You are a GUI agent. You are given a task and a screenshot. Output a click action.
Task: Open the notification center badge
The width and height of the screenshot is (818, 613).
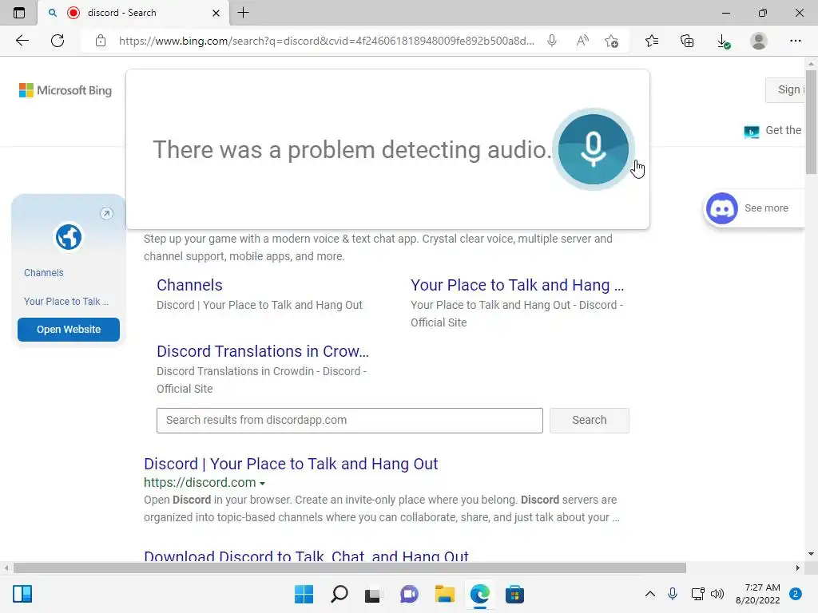(x=795, y=594)
